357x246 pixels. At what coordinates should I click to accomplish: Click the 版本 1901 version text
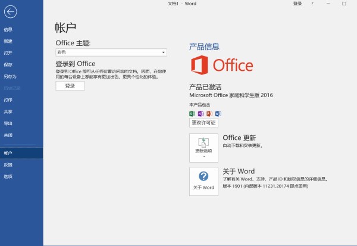(x=265, y=186)
